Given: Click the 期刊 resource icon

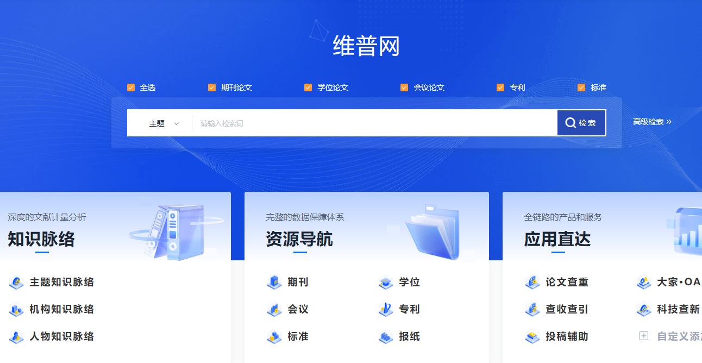Looking at the screenshot, I should pyautogui.click(x=274, y=283).
